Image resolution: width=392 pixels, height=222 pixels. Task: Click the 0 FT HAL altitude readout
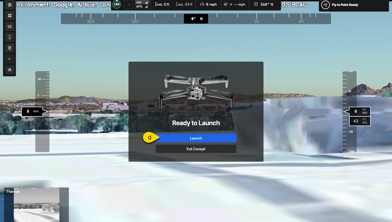point(360,111)
